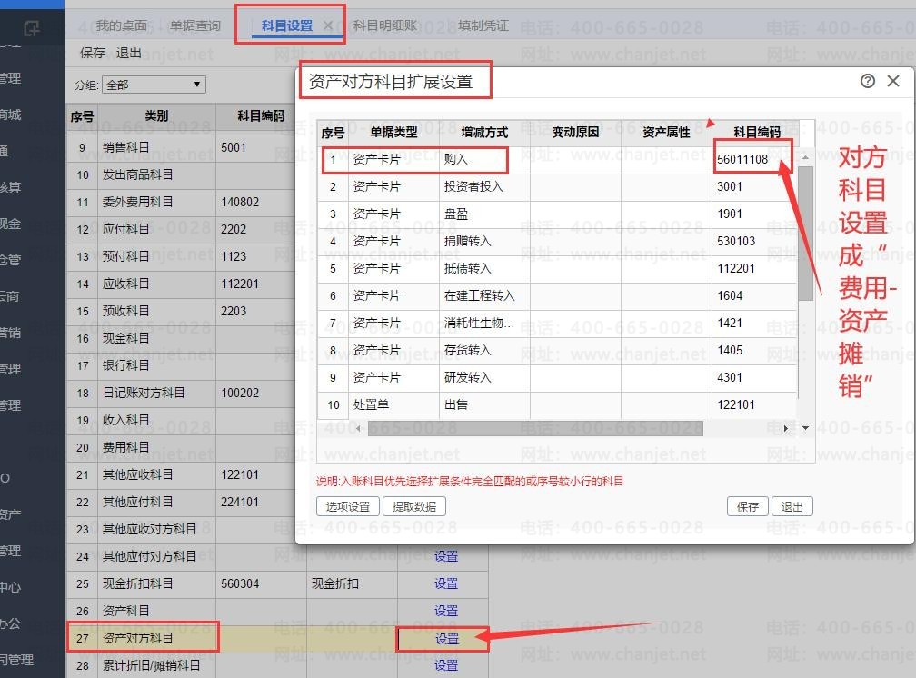Click 保存 button in the dialog

point(748,506)
